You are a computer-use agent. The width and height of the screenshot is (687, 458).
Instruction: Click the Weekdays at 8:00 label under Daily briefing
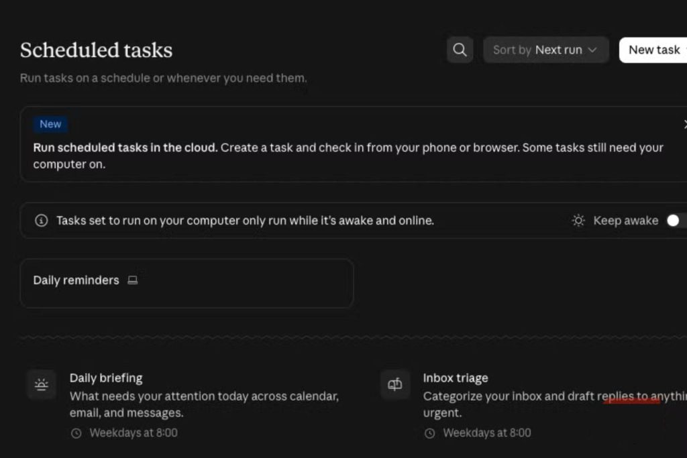(x=134, y=433)
